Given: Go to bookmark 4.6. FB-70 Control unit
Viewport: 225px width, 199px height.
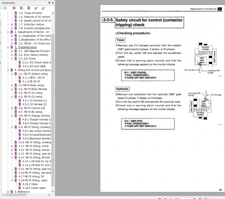Looking at the screenshot, I should tap(31, 108).
